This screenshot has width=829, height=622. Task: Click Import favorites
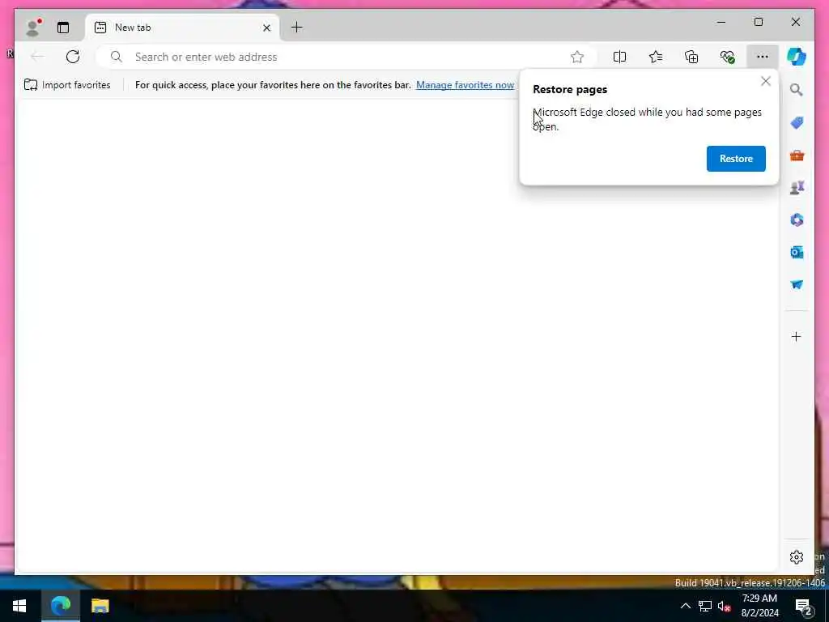[68, 84]
